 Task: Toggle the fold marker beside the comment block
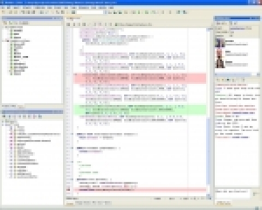(x=73, y=162)
